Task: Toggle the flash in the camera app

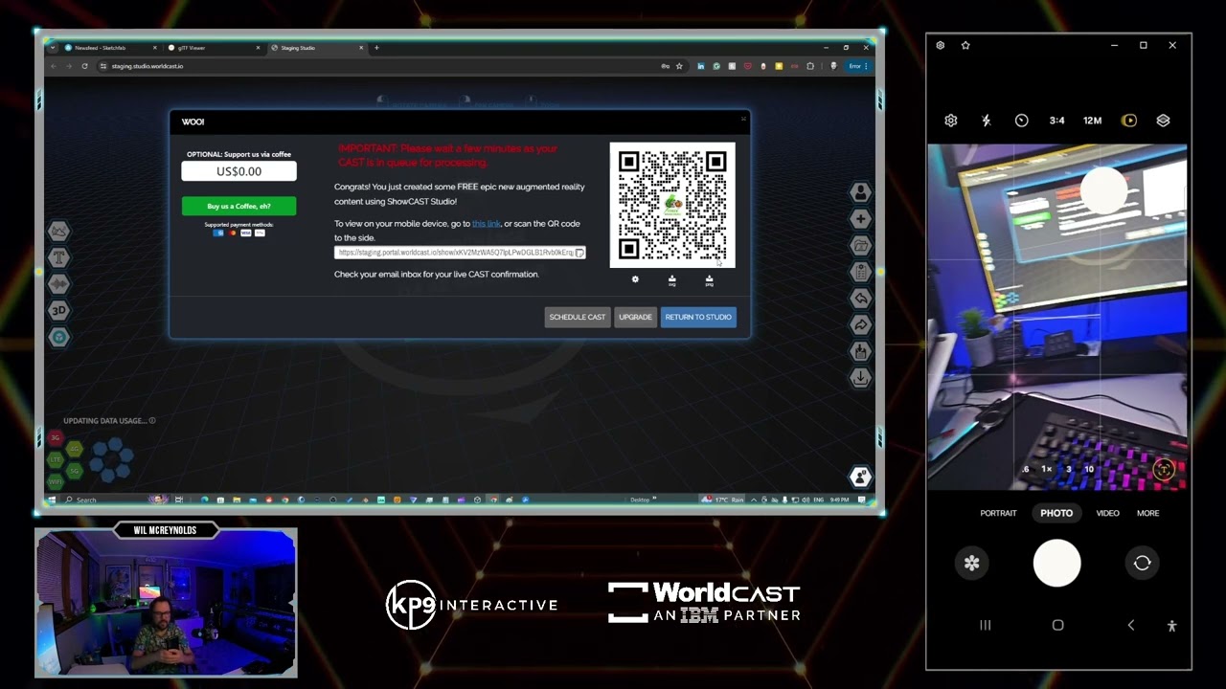Action: (986, 121)
